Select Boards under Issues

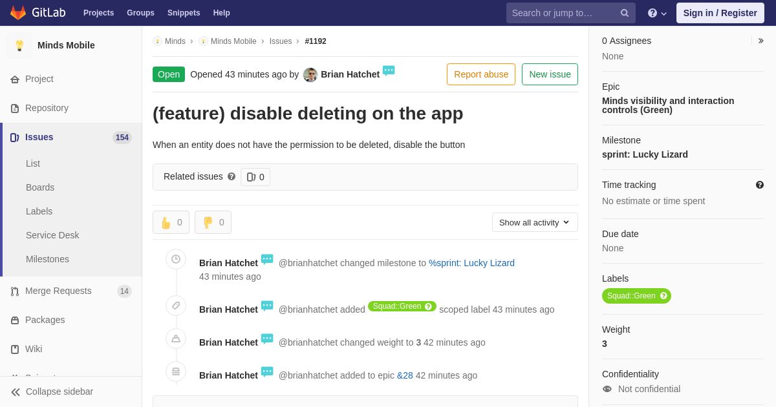[40, 187]
